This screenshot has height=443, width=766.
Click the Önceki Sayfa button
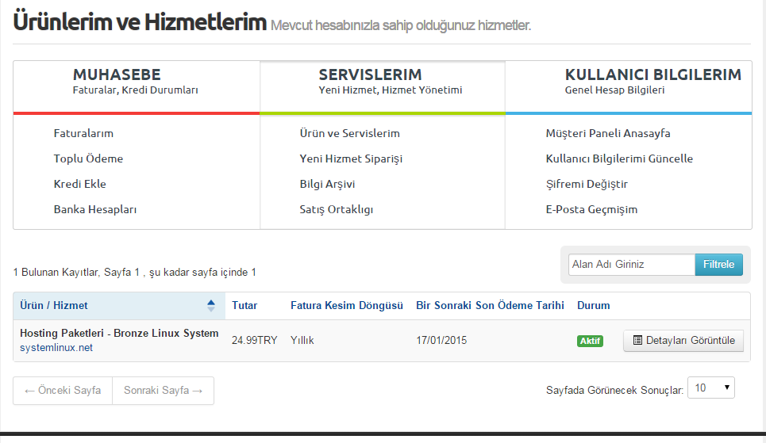click(x=63, y=390)
